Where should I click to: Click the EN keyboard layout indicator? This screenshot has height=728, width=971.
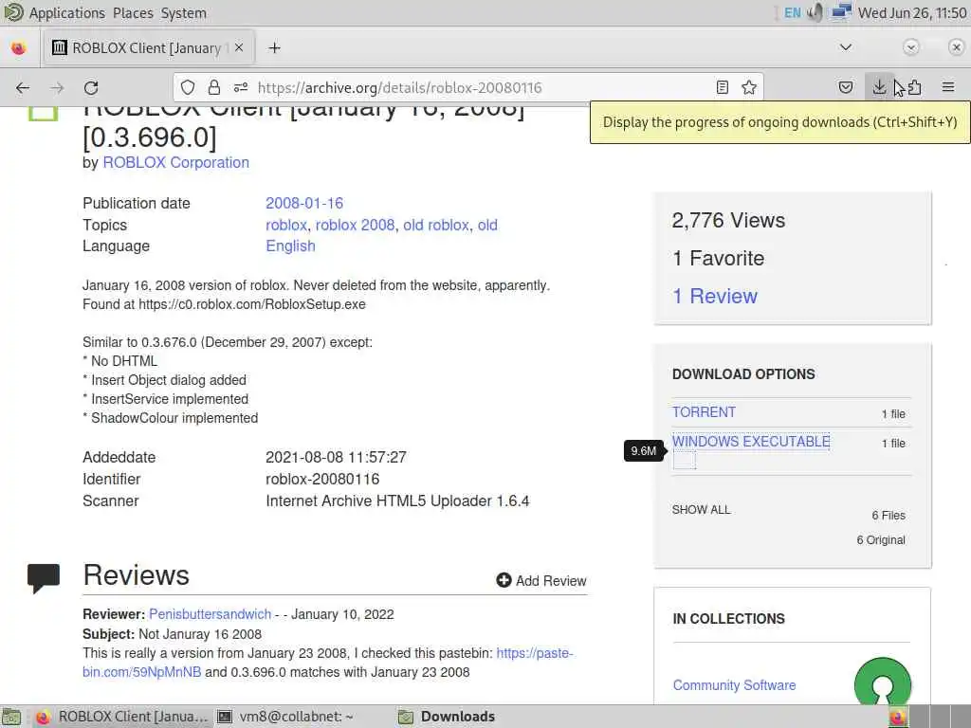coord(792,13)
